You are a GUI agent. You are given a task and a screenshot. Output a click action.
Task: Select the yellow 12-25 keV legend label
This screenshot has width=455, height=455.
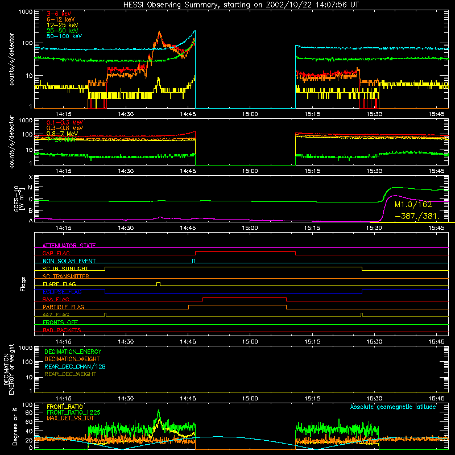(x=63, y=25)
